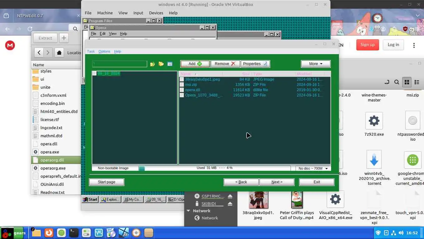Select 38raq0xkv0pd1.jpeg in the burner file list
This screenshot has height=239, width=424.
click(x=202, y=79)
